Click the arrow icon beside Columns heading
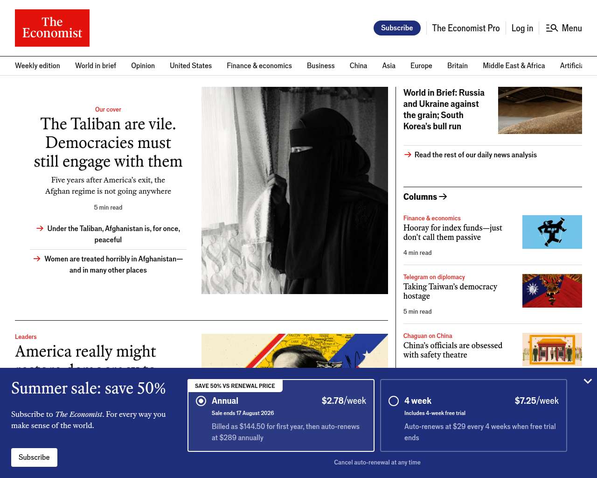This screenshot has height=478, width=597. pyautogui.click(x=443, y=197)
